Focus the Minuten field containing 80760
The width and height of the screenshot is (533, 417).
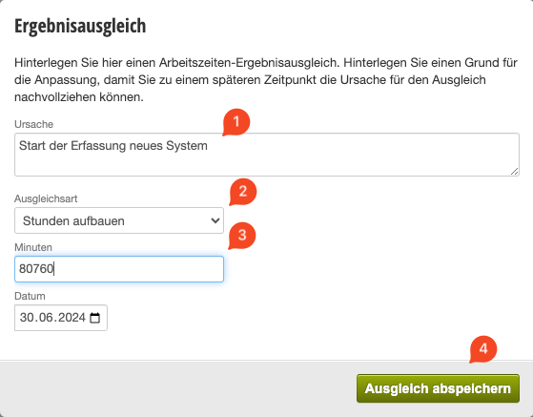(x=119, y=269)
